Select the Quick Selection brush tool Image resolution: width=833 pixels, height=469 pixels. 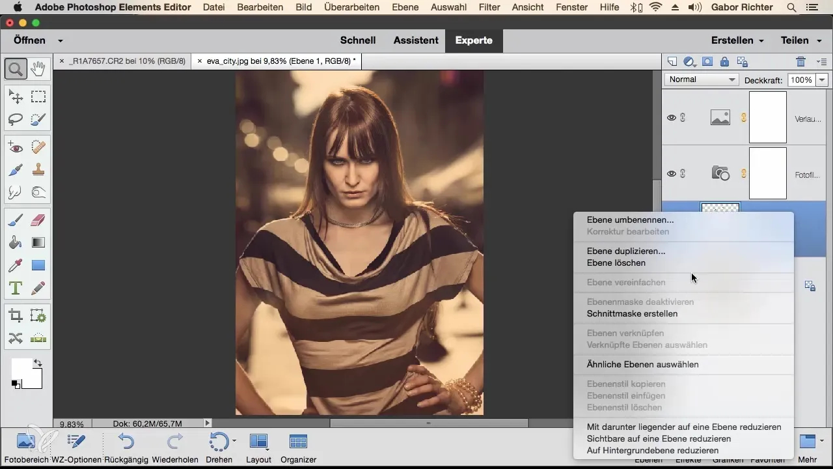[38, 119]
